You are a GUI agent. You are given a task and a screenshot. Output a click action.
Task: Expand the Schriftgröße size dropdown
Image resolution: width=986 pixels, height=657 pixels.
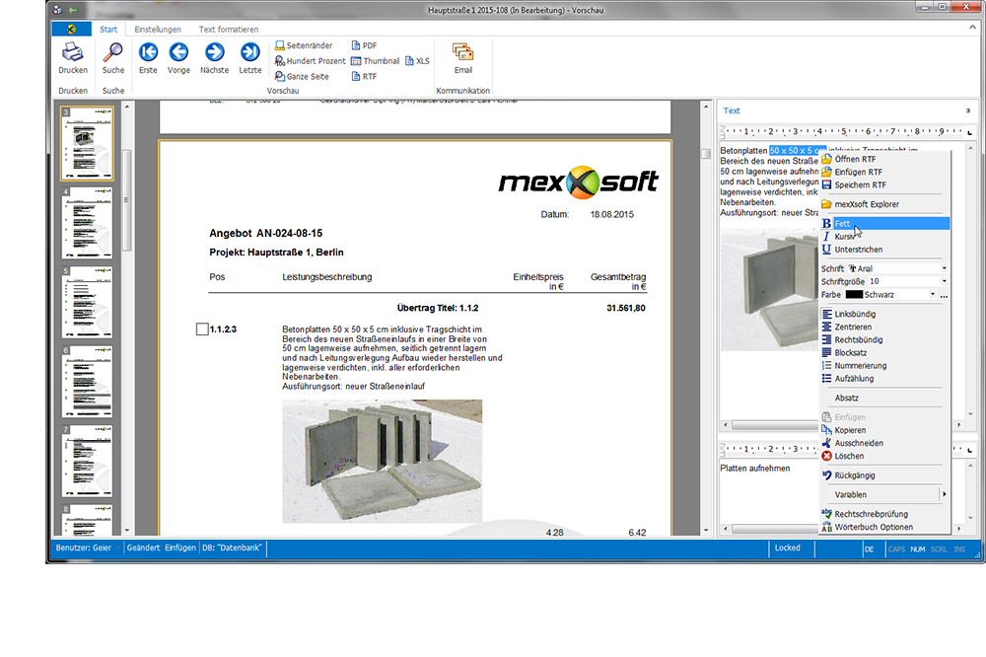coord(944,281)
